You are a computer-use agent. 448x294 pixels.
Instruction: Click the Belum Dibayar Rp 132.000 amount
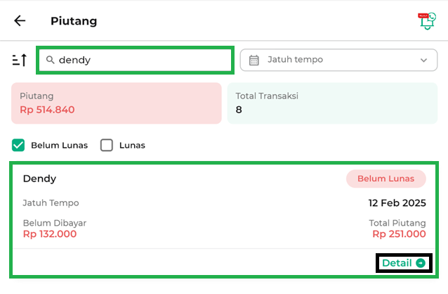(x=50, y=234)
